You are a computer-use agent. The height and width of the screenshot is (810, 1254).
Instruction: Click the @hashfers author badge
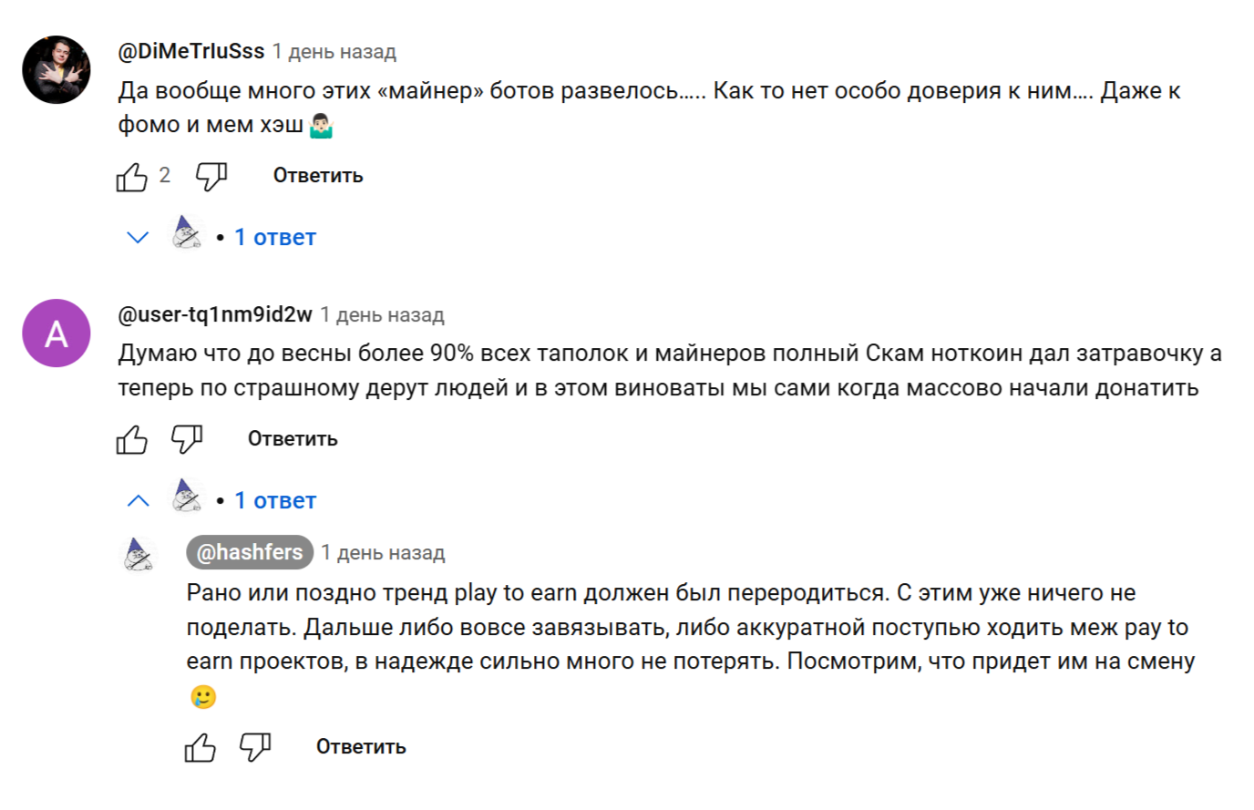pyautogui.click(x=250, y=553)
